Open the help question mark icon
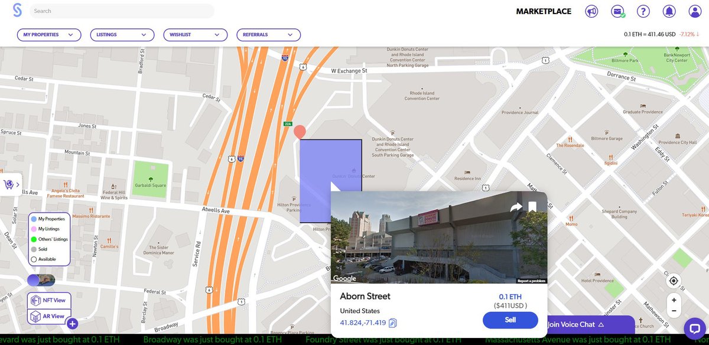The width and height of the screenshot is (709, 345). point(643,11)
